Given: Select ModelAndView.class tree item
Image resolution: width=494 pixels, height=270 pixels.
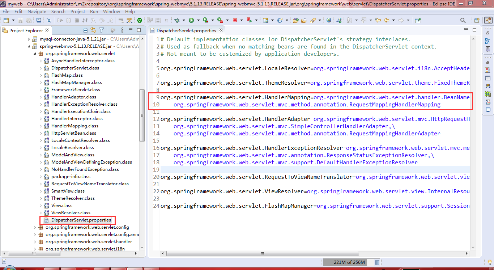Looking at the screenshot, I should [x=73, y=155].
